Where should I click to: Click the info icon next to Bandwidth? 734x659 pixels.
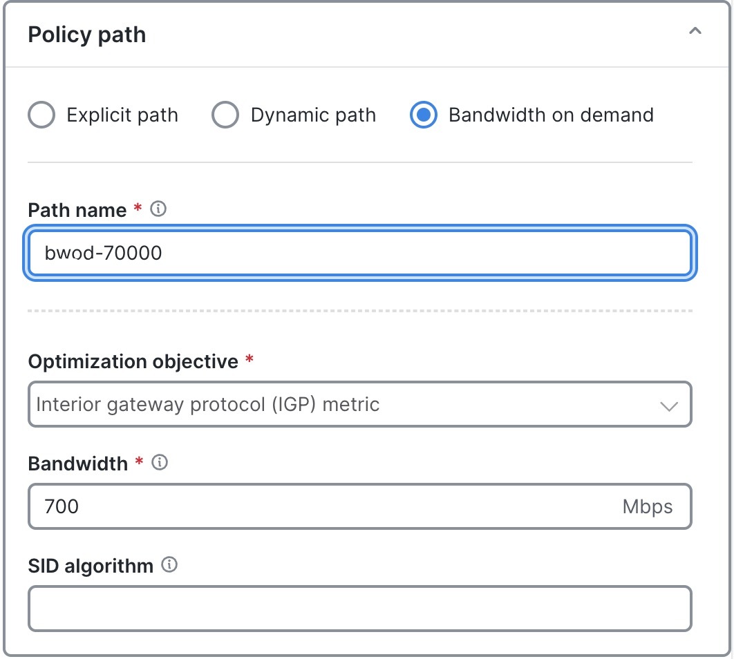point(158,462)
